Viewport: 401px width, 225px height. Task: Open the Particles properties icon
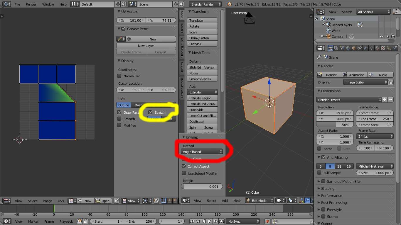[x=389, y=48]
